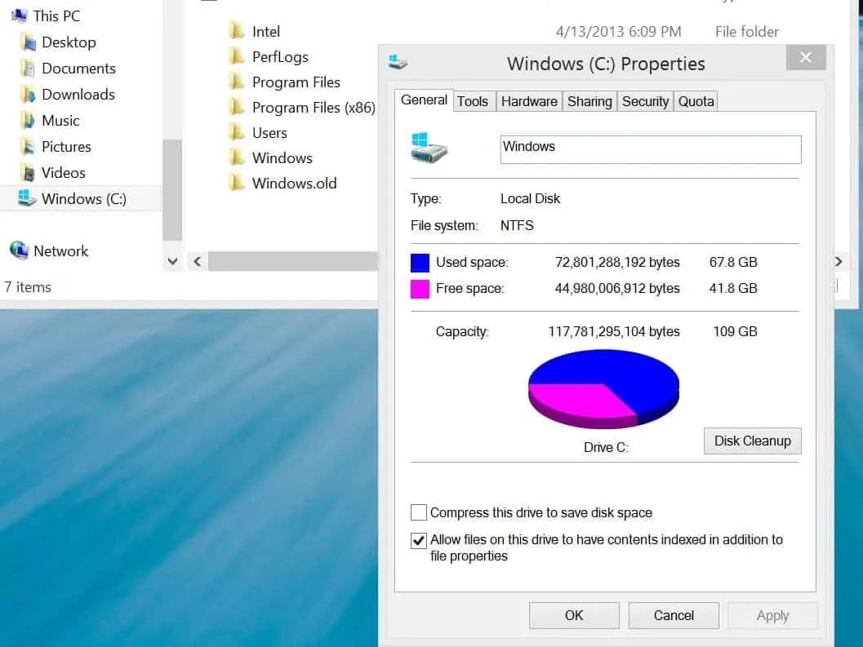Click the Videos folder icon in sidebar
The width and height of the screenshot is (863, 647).
[28, 173]
